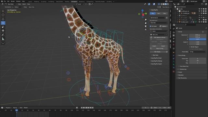Click the Breakdowner pose tool

pos(3,43)
